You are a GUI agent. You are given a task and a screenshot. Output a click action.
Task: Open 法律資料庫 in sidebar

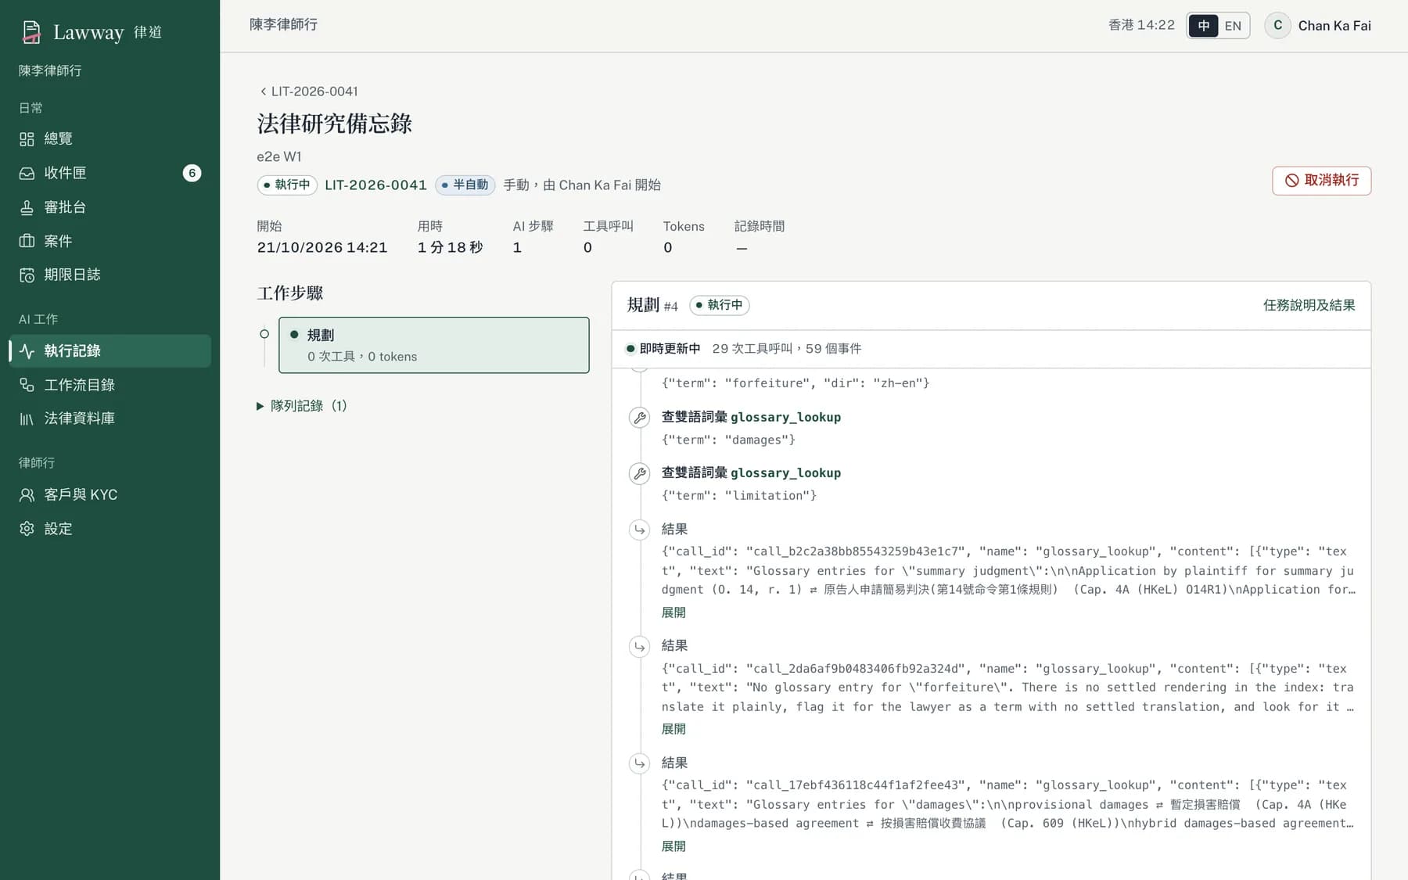(x=110, y=418)
